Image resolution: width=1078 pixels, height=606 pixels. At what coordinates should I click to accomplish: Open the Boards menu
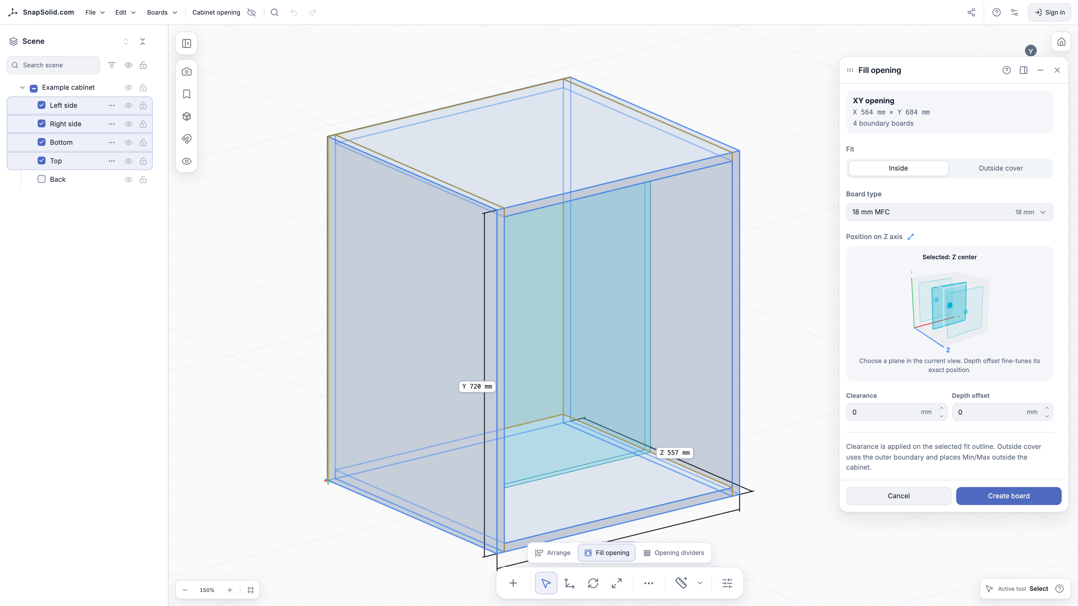click(x=162, y=13)
